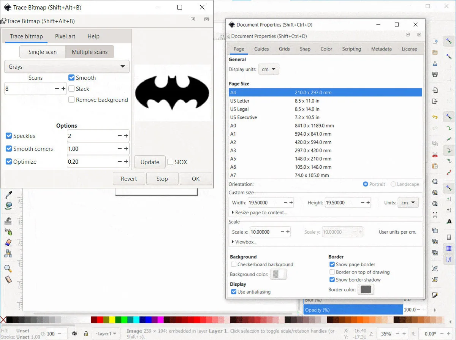Screen dimensions: 456x340
Task: Enable Remove background checkbox
Action: [71, 100]
